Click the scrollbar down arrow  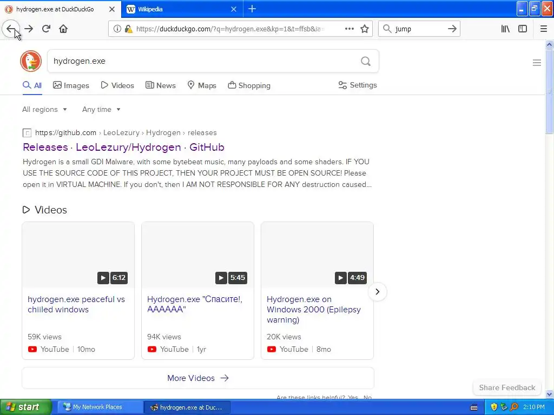(549, 394)
